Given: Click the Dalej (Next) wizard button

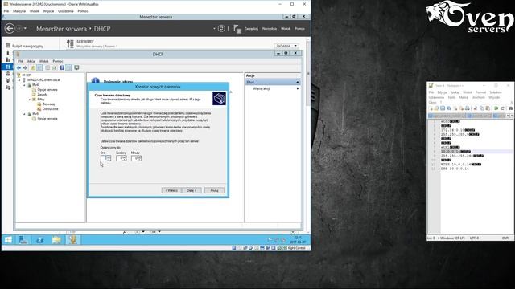Looking at the screenshot, I should point(192,190).
